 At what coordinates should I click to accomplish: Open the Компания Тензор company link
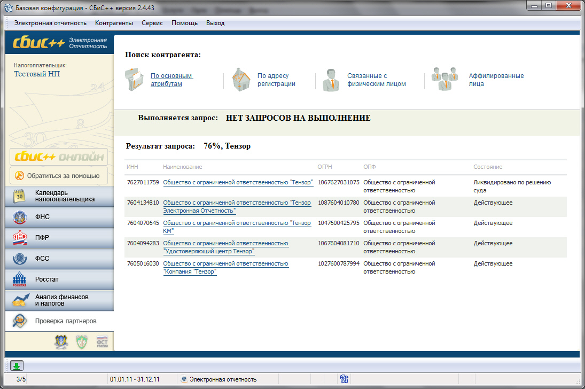coord(225,268)
